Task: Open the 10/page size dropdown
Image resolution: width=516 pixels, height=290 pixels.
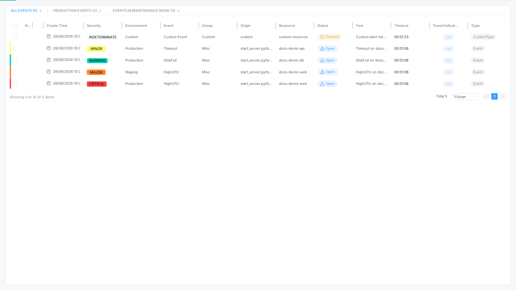Action: [x=465, y=96]
